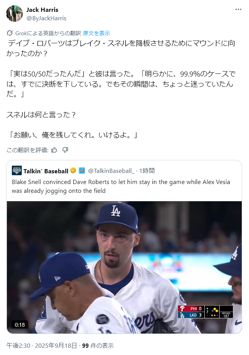Image resolution: width=249 pixels, height=355 pixels.
Task: Open the @TalkinBaseball_ handle
Action: [x=111, y=171]
